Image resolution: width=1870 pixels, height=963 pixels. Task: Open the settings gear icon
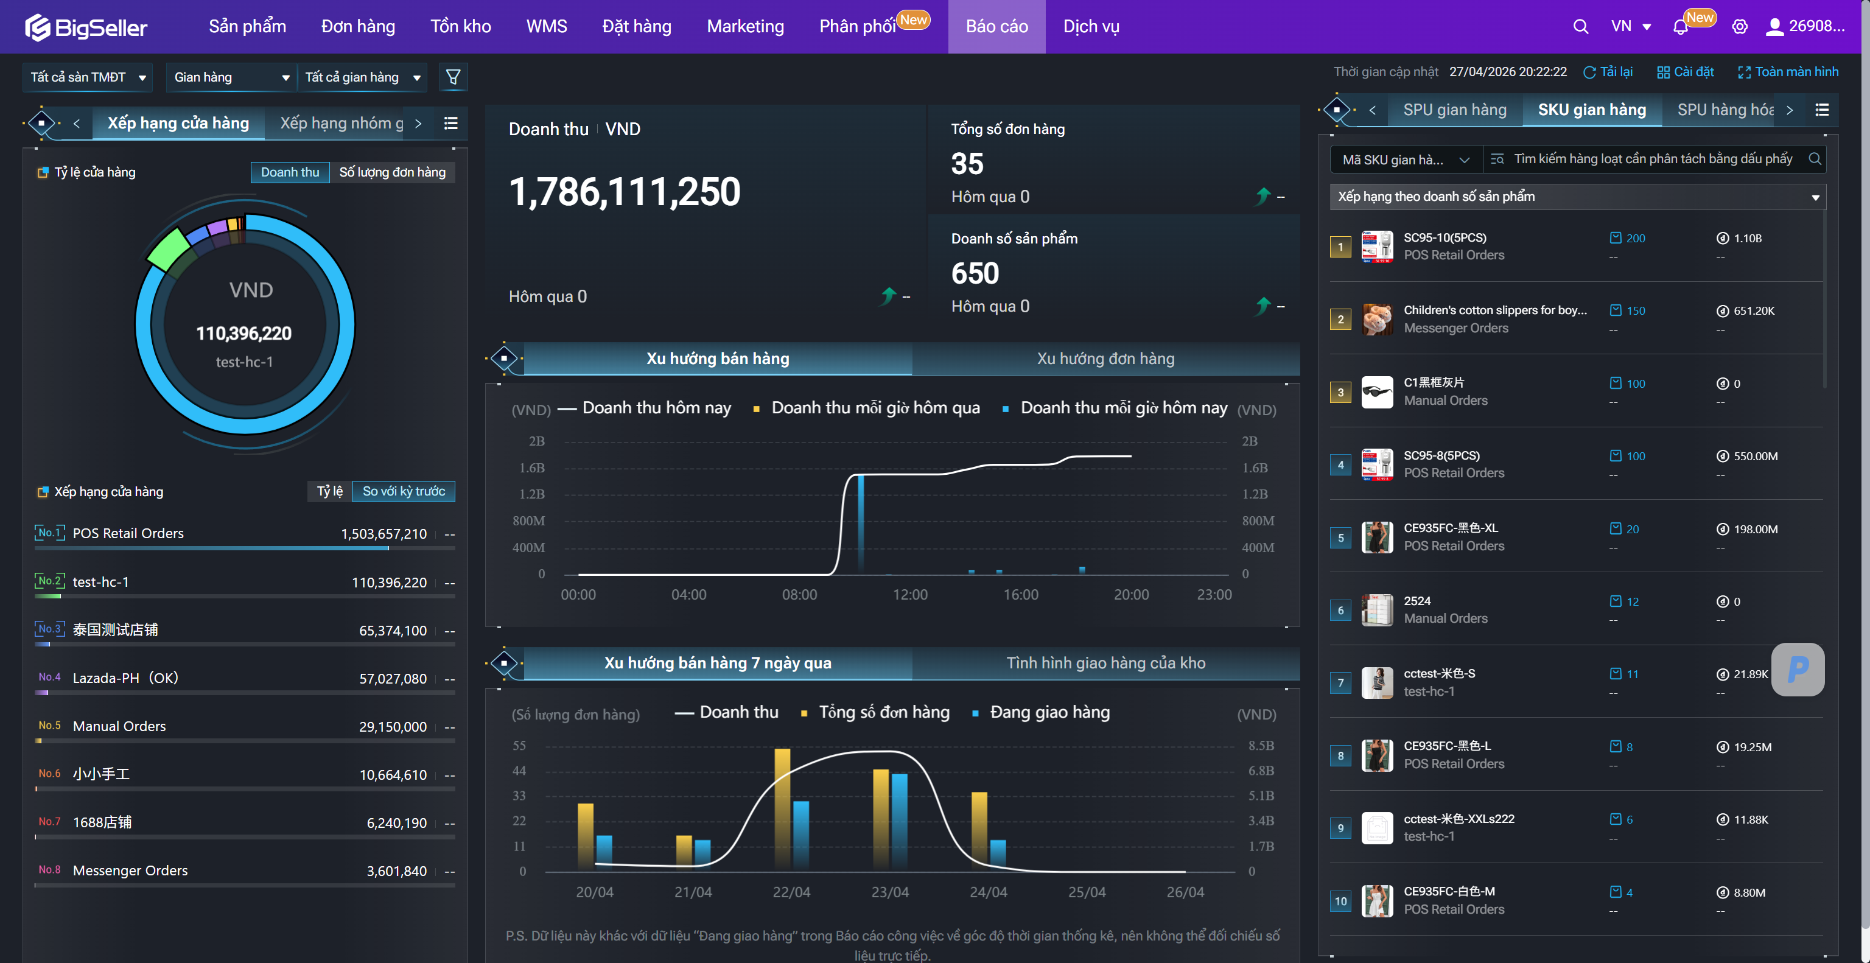(x=1739, y=27)
